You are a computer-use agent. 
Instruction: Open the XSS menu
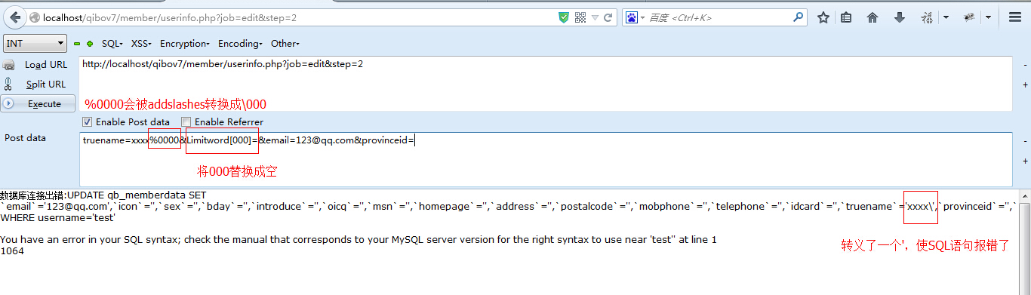[x=141, y=44]
